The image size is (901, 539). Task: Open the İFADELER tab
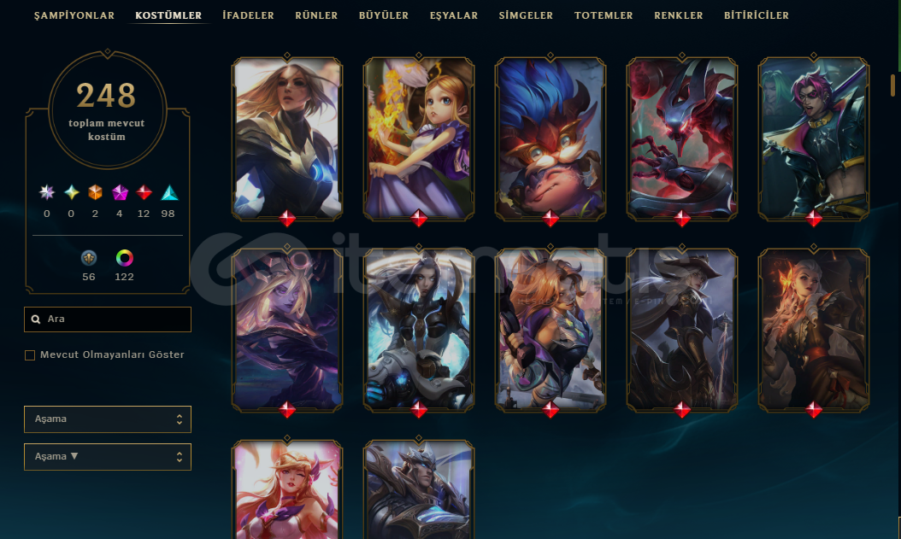248,15
